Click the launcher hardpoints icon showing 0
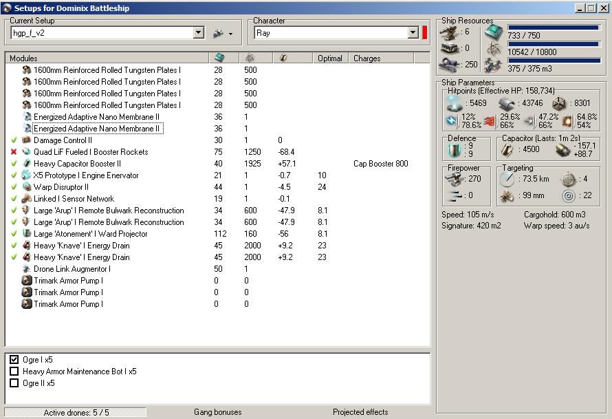612x419 pixels. pos(449,48)
